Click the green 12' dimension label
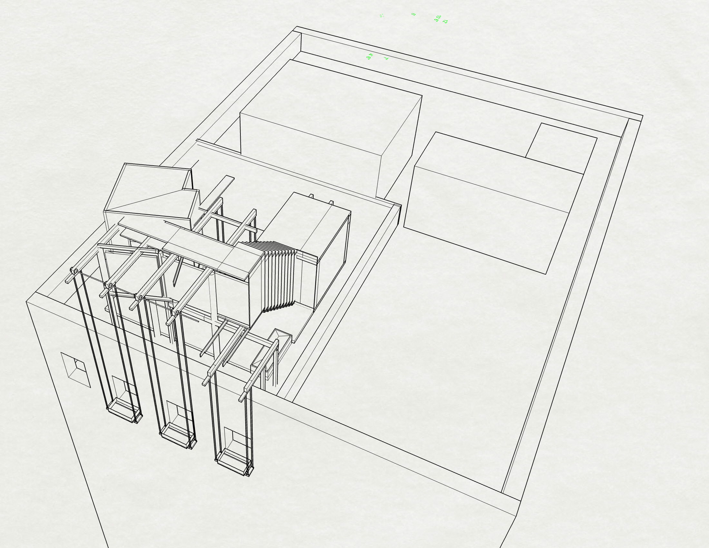 [445, 21]
